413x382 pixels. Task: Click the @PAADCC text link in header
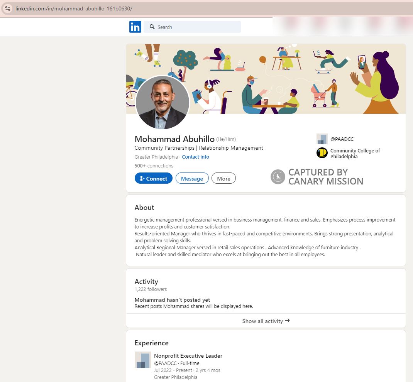pyautogui.click(x=342, y=139)
